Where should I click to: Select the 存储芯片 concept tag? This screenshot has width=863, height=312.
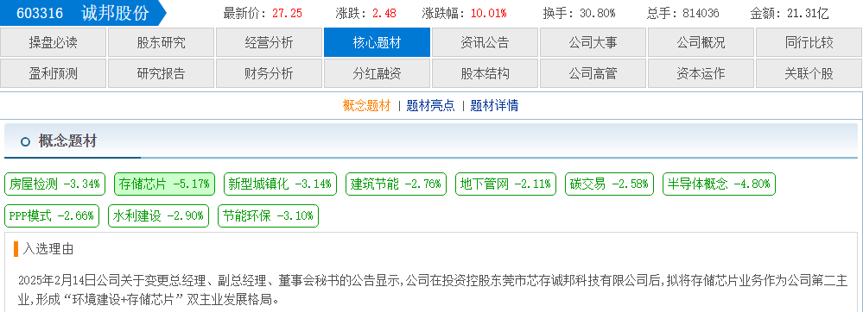[164, 184]
